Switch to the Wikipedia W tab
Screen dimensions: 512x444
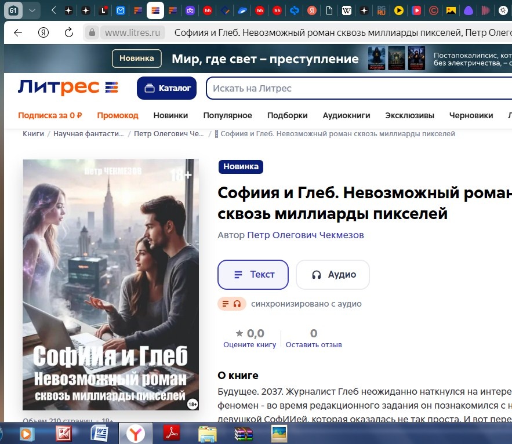pyautogui.click(x=346, y=10)
